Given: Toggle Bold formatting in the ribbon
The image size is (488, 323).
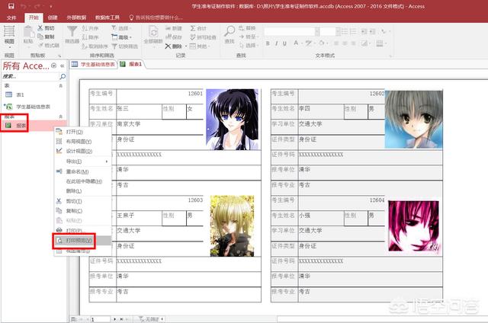Looking at the screenshot, I should click(x=268, y=43).
